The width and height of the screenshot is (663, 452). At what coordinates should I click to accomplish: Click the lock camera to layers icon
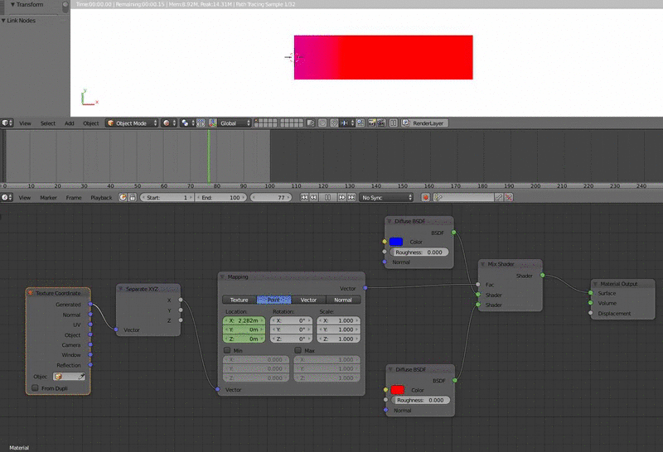(311, 123)
